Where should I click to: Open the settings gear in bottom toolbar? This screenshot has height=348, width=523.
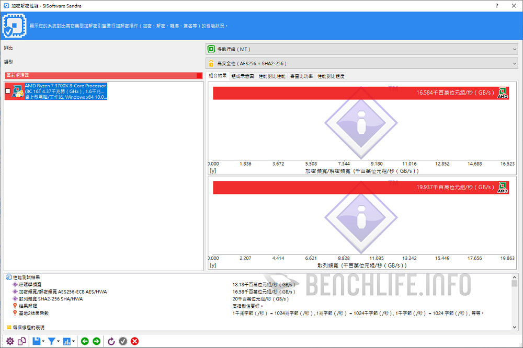pyautogui.click(x=10, y=341)
